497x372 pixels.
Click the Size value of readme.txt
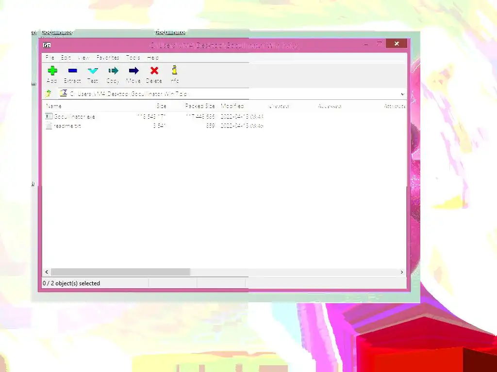click(x=160, y=126)
